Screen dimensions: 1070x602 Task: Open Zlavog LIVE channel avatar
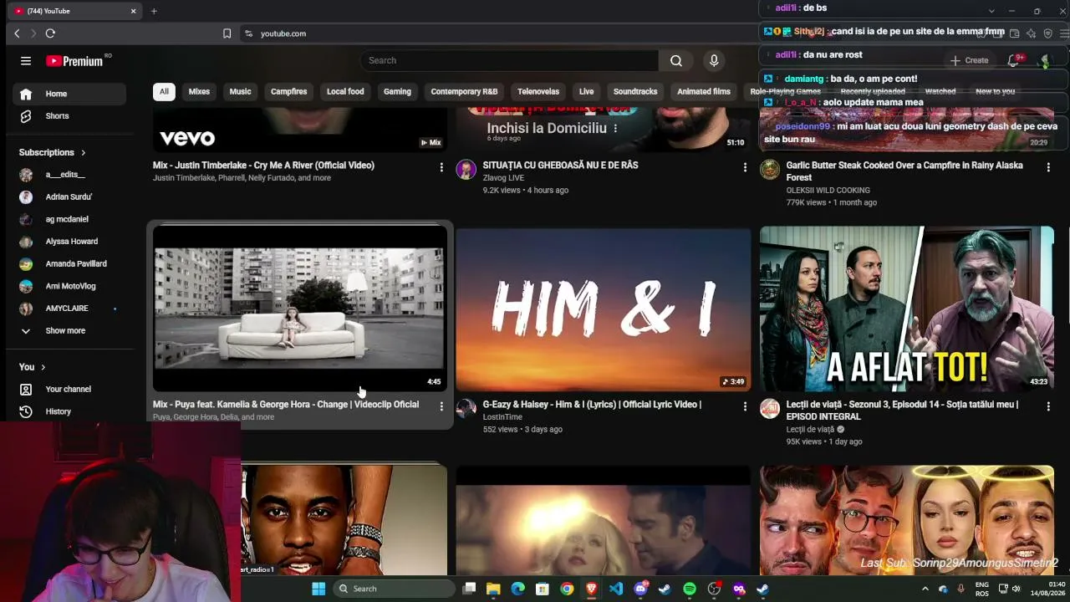tap(466, 170)
